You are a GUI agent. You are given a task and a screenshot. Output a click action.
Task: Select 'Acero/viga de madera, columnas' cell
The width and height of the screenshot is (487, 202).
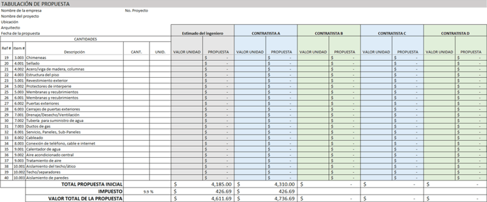(74, 69)
